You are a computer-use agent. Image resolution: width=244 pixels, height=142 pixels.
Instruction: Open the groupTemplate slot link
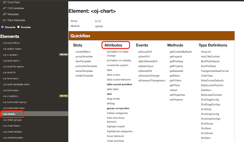click(84, 56)
